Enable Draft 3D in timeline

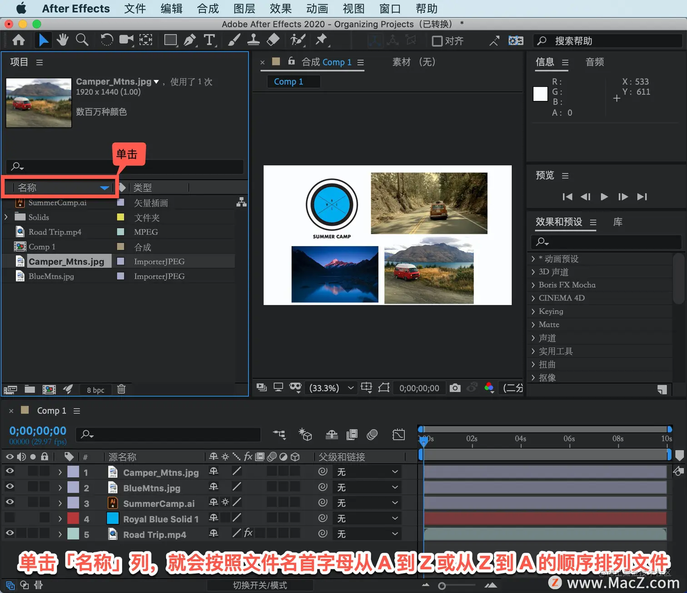click(305, 435)
